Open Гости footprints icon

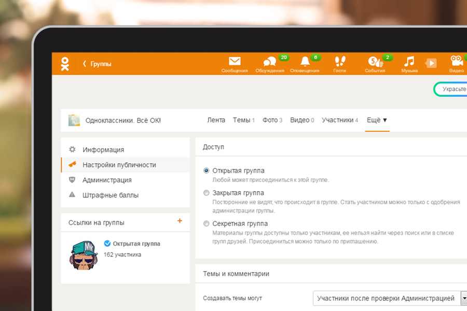pyautogui.click(x=339, y=62)
